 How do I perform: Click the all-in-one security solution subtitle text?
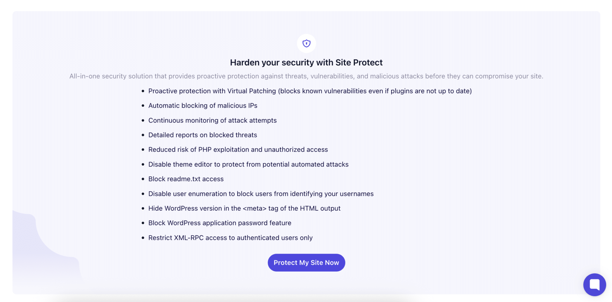306,76
